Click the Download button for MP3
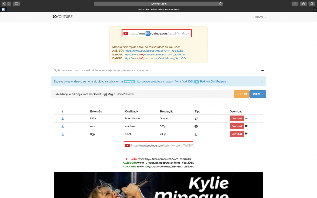 tap(237, 118)
